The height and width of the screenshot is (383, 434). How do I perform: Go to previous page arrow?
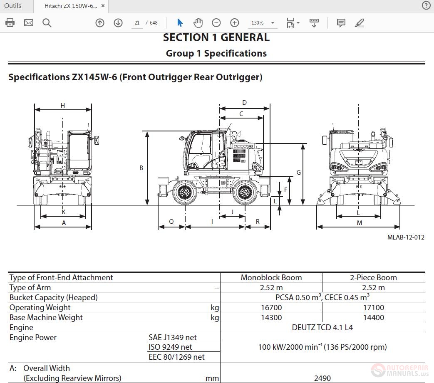coord(99,23)
